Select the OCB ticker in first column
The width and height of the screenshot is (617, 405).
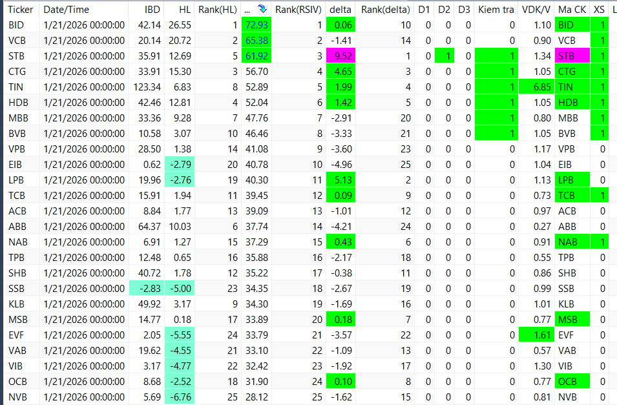tap(17, 382)
